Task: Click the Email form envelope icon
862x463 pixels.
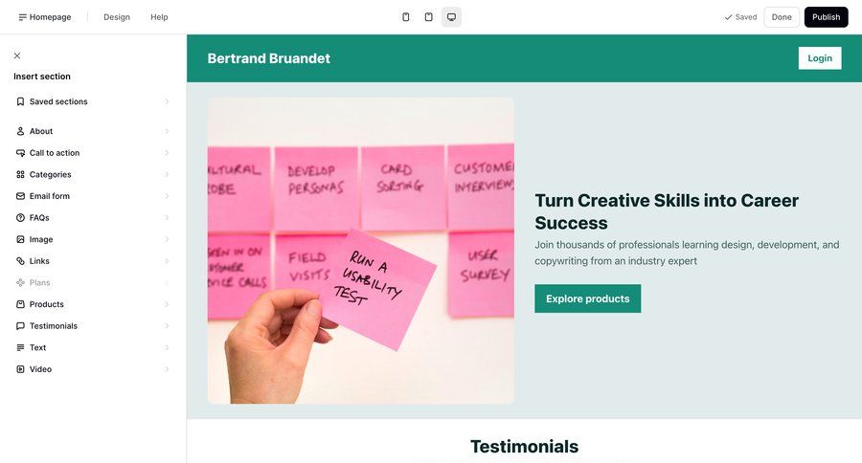Action: 20,196
